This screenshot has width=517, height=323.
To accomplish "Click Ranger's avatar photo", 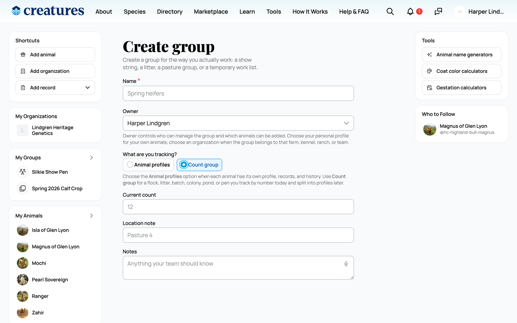I will click(23, 296).
